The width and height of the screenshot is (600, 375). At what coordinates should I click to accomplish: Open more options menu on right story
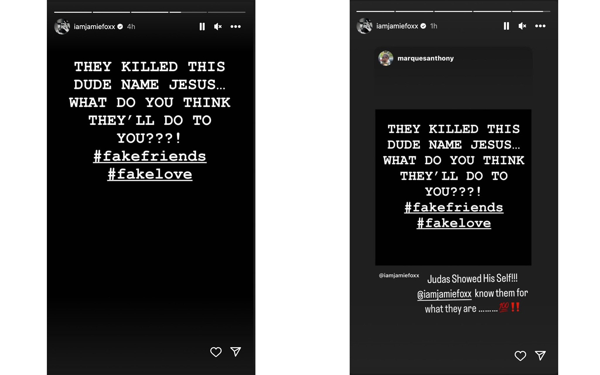pos(540,26)
